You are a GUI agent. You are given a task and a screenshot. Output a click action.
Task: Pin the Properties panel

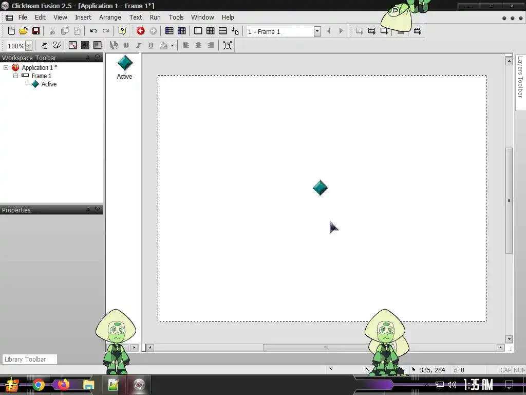tap(88, 210)
